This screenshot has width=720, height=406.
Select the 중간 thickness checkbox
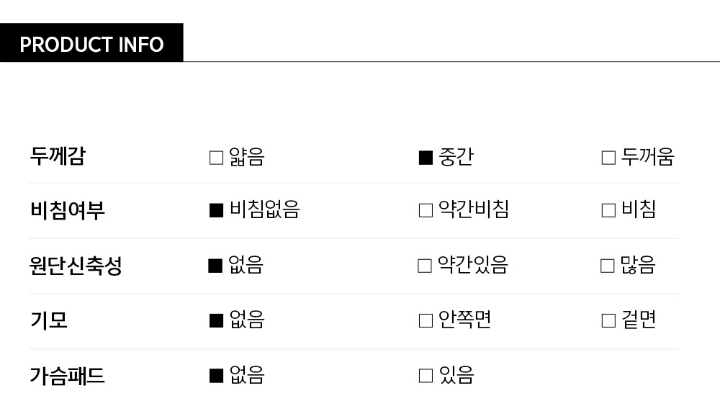tap(426, 158)
